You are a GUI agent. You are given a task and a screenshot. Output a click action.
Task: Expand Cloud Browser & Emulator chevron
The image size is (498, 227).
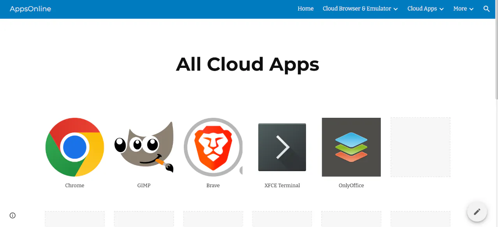pos(396,9)
